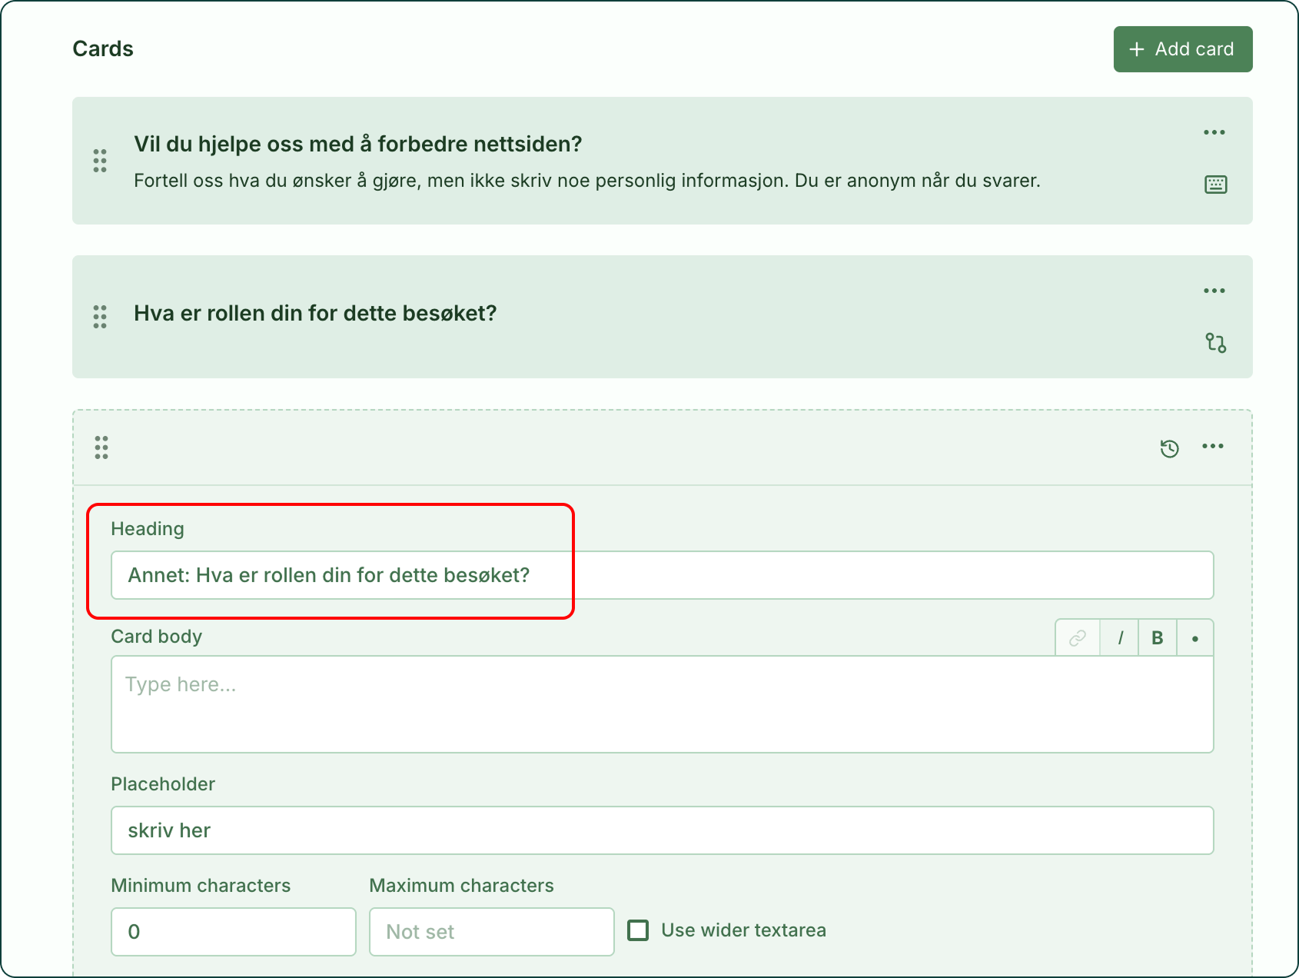Viewport: 1299px width, 978px height.
Task: Add bullet list in Card body
Action: pyautogui.click(x=1195, y=638)
